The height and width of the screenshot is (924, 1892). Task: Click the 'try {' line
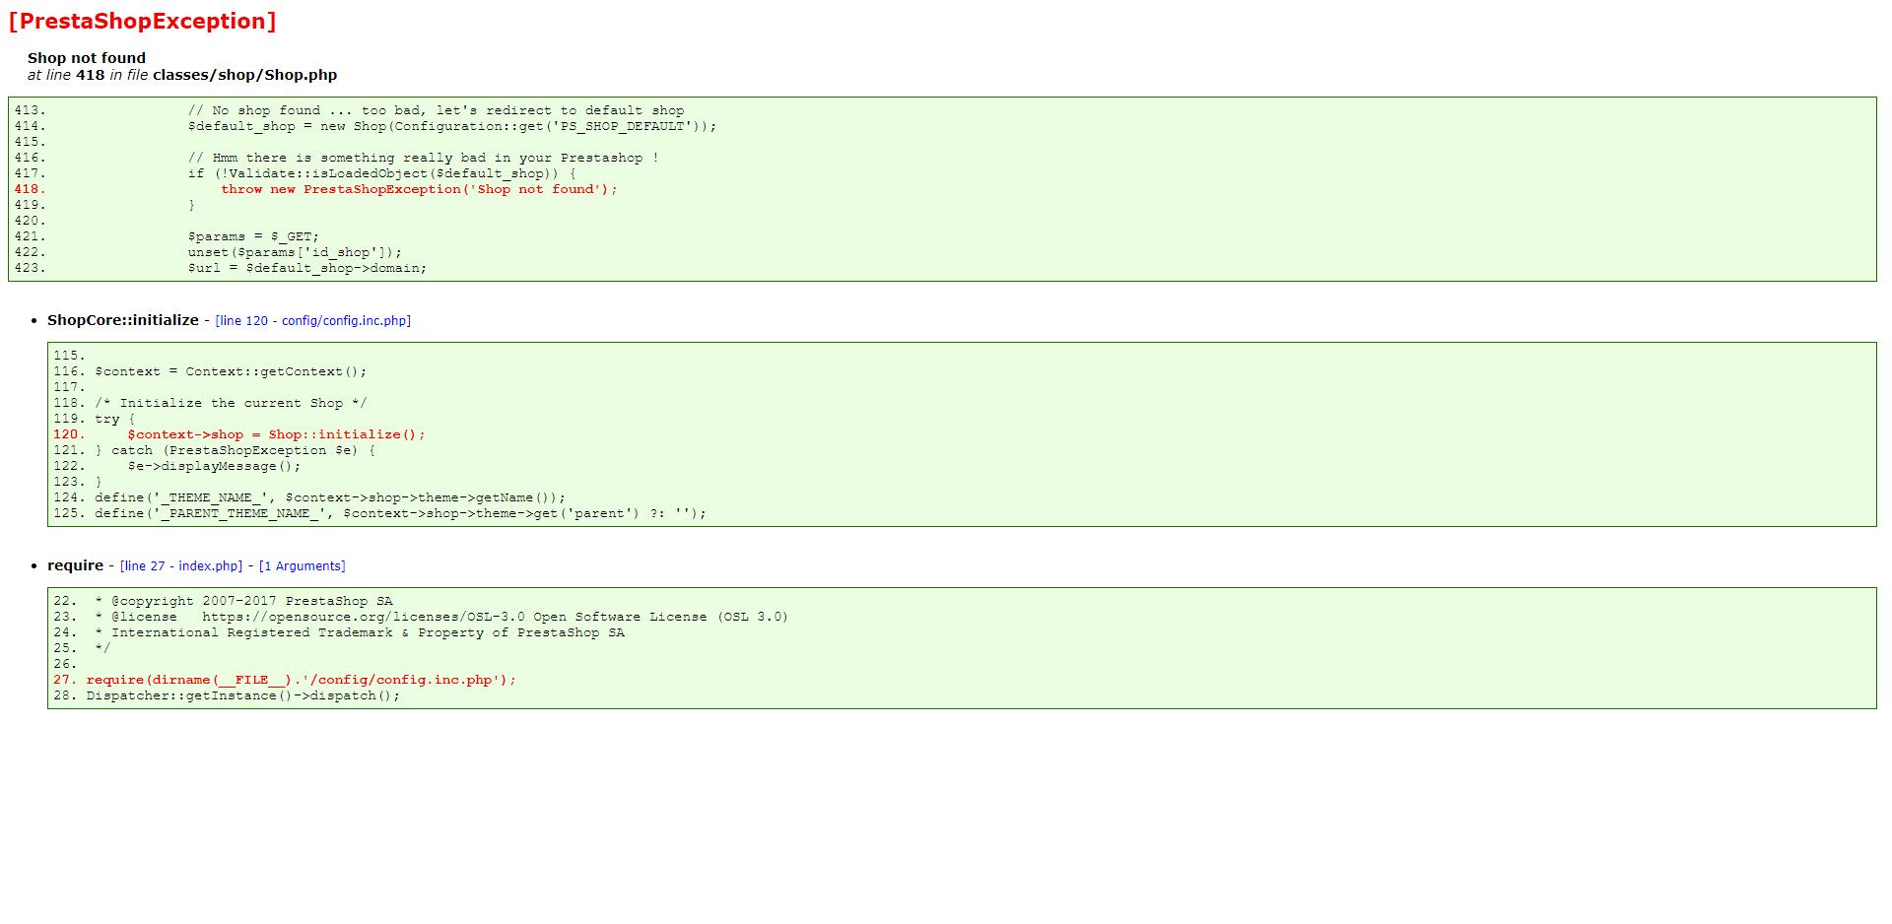pos(115,419)
